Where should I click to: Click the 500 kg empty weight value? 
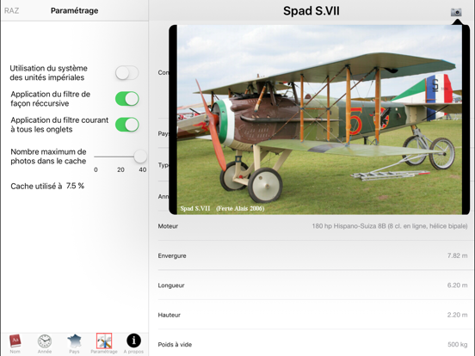[458, 345]
